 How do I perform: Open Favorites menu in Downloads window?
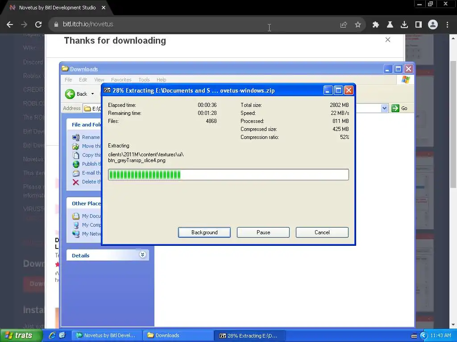121,80
